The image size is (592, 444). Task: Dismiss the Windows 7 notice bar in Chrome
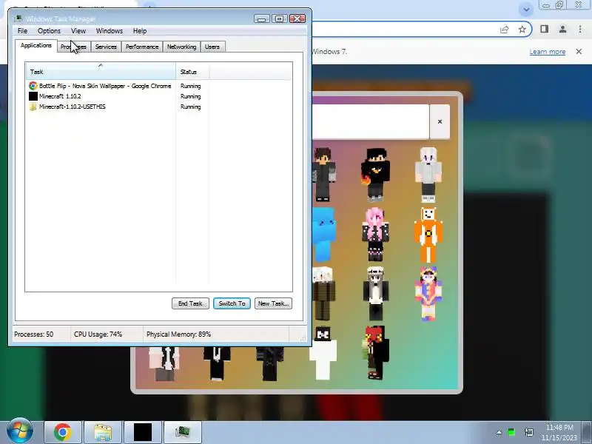point(579,51)
